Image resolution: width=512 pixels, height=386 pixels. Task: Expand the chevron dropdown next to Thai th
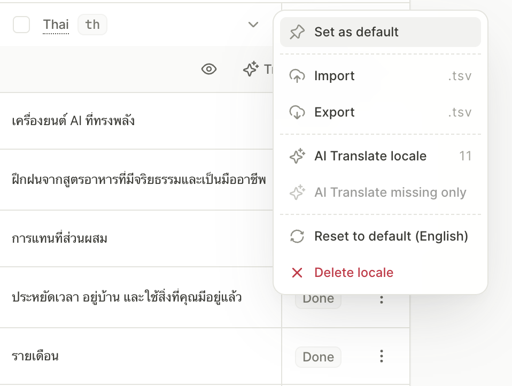253,25
